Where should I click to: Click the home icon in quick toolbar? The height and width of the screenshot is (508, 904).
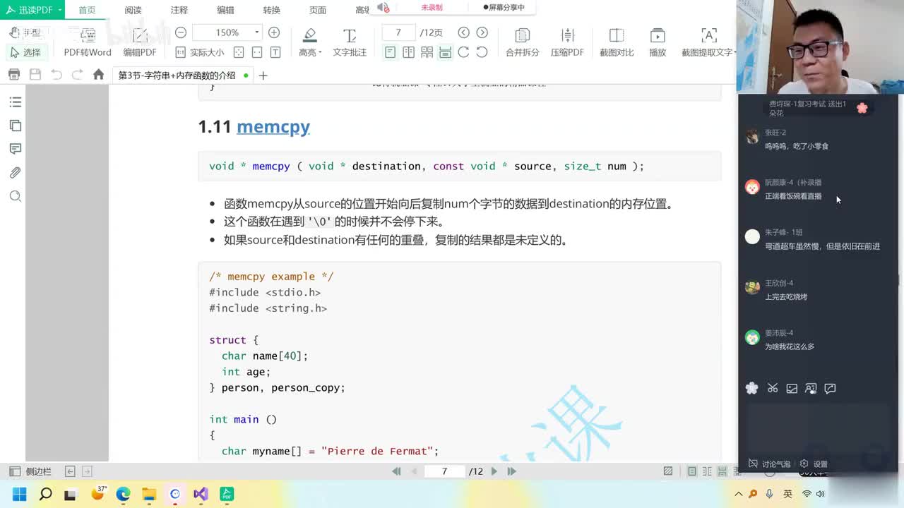99,75
